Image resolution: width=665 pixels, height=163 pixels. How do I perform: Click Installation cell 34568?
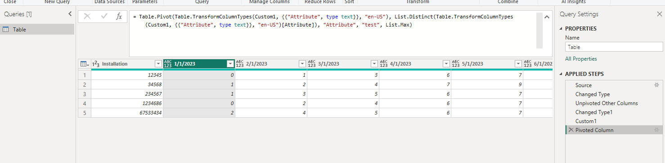click(x=127, y=84)
